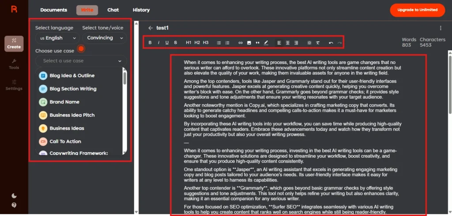The height and width of the screenshot is (216, 452).
Task: Click paragraph starting 'Among the top contenders'
Action: coord(291,89)
